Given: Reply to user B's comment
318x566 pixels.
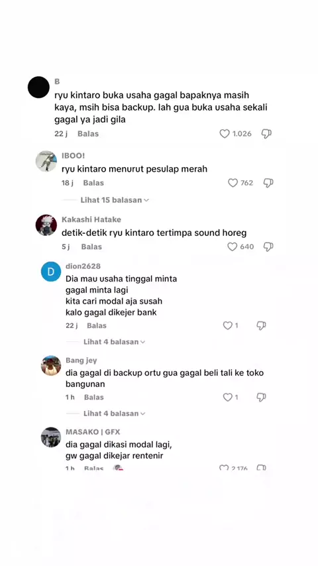Looking at the screenshot, I should coord(88,134).
